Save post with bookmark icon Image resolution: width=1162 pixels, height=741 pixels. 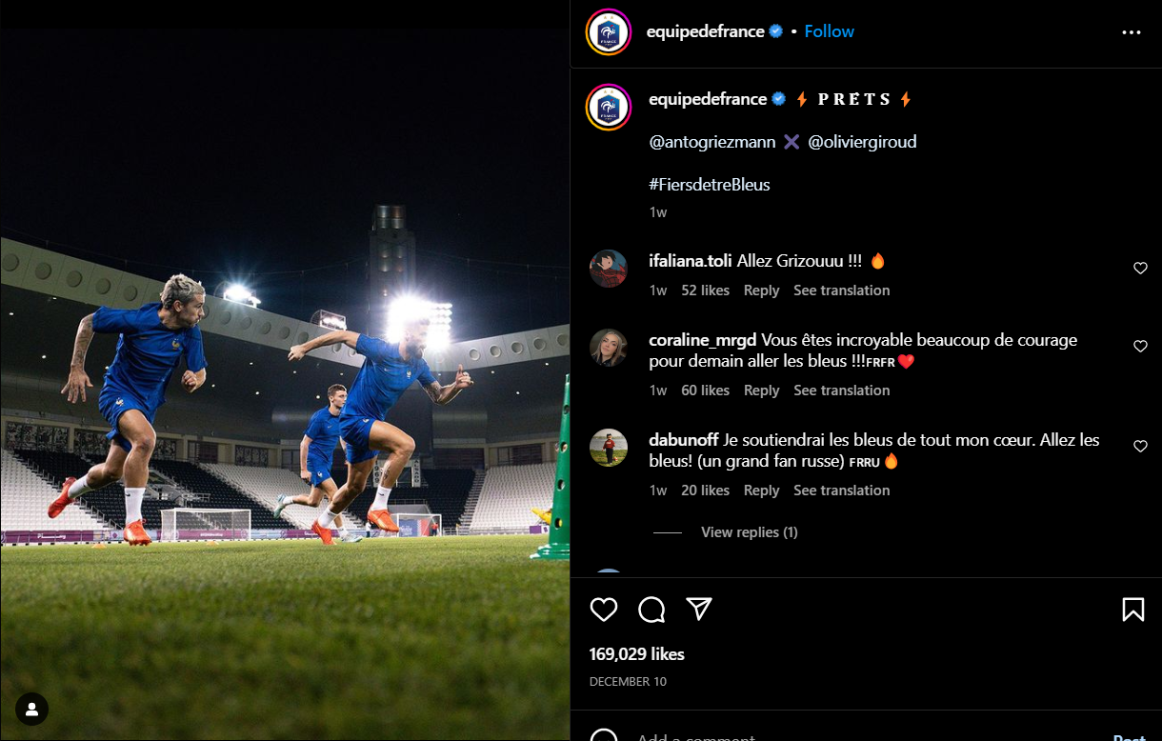[1132, 610]
